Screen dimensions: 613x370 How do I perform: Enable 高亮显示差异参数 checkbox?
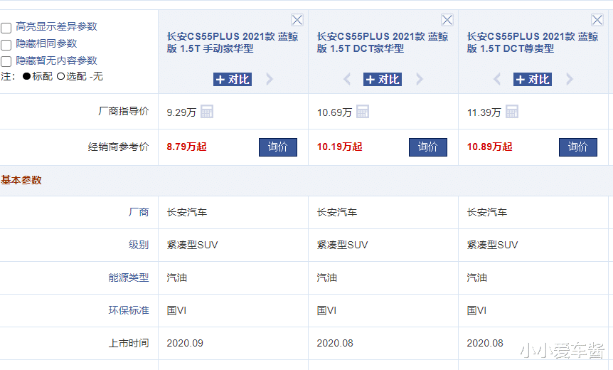(x=6, y=28)
